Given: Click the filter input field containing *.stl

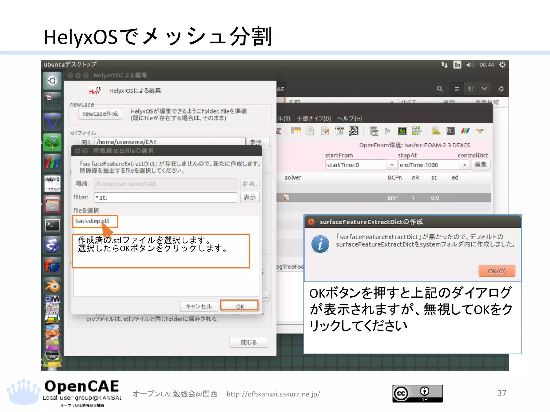Looking at the screenshot, I should coord(165,197).
